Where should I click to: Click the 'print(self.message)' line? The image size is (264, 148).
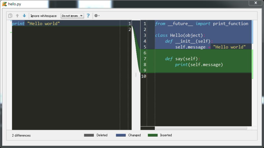pos(199,64)
